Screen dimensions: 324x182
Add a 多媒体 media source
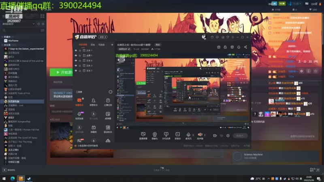[x=177, y=136]
